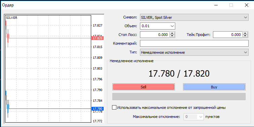Click the disabled maximize button of the Ордер window
The image size is (254, 127).
click(231, 5)
